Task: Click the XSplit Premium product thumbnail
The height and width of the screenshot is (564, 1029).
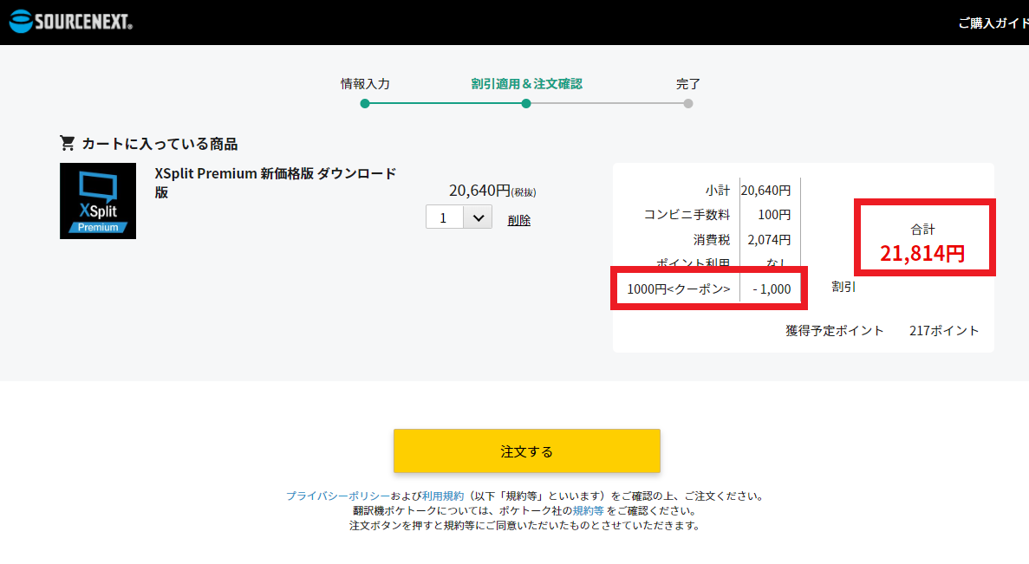Action: click(x=98, y=201)
